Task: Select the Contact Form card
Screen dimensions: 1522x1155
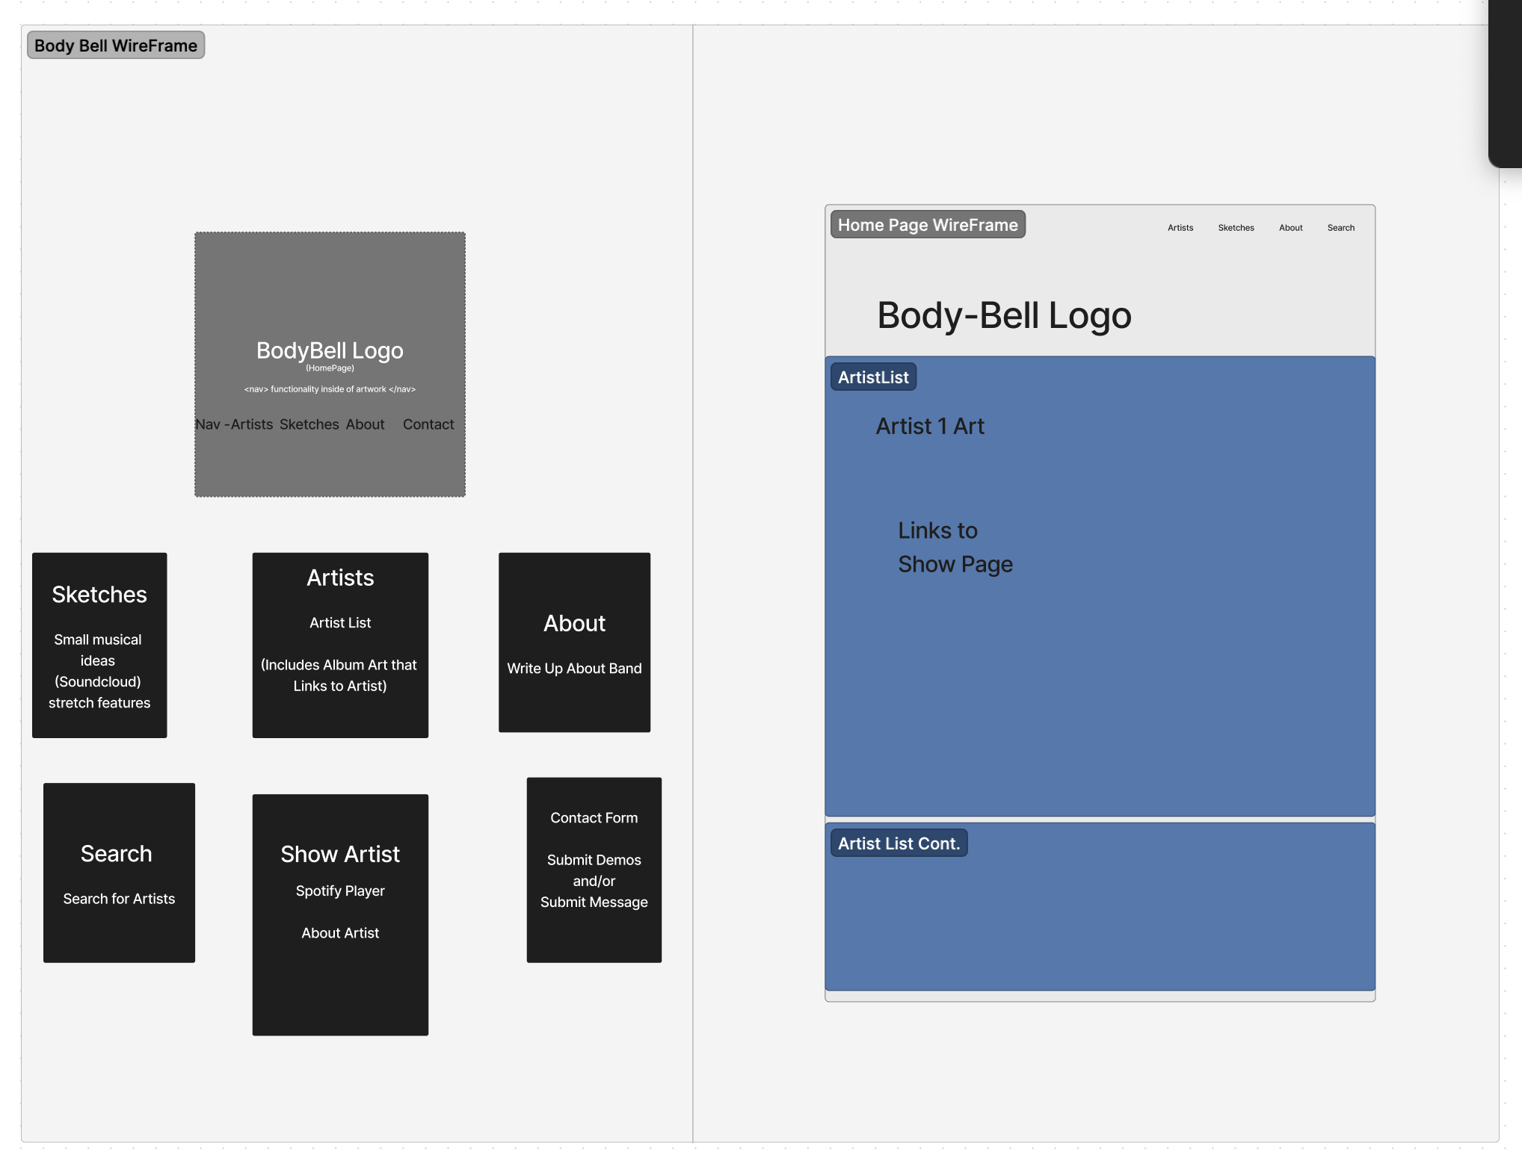Action: (x=594, y=870)
